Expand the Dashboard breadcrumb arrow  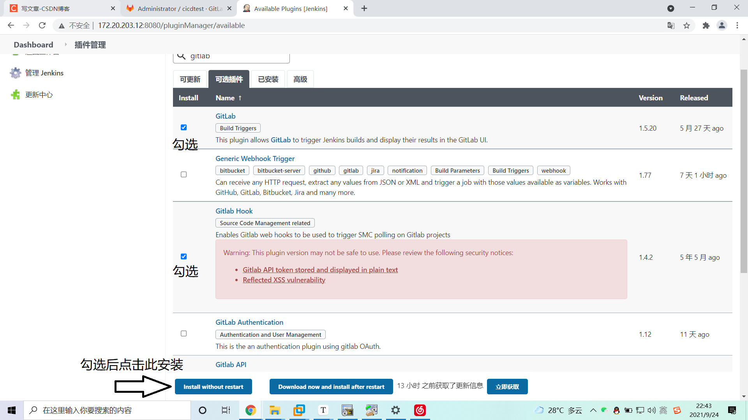point(65,45)
